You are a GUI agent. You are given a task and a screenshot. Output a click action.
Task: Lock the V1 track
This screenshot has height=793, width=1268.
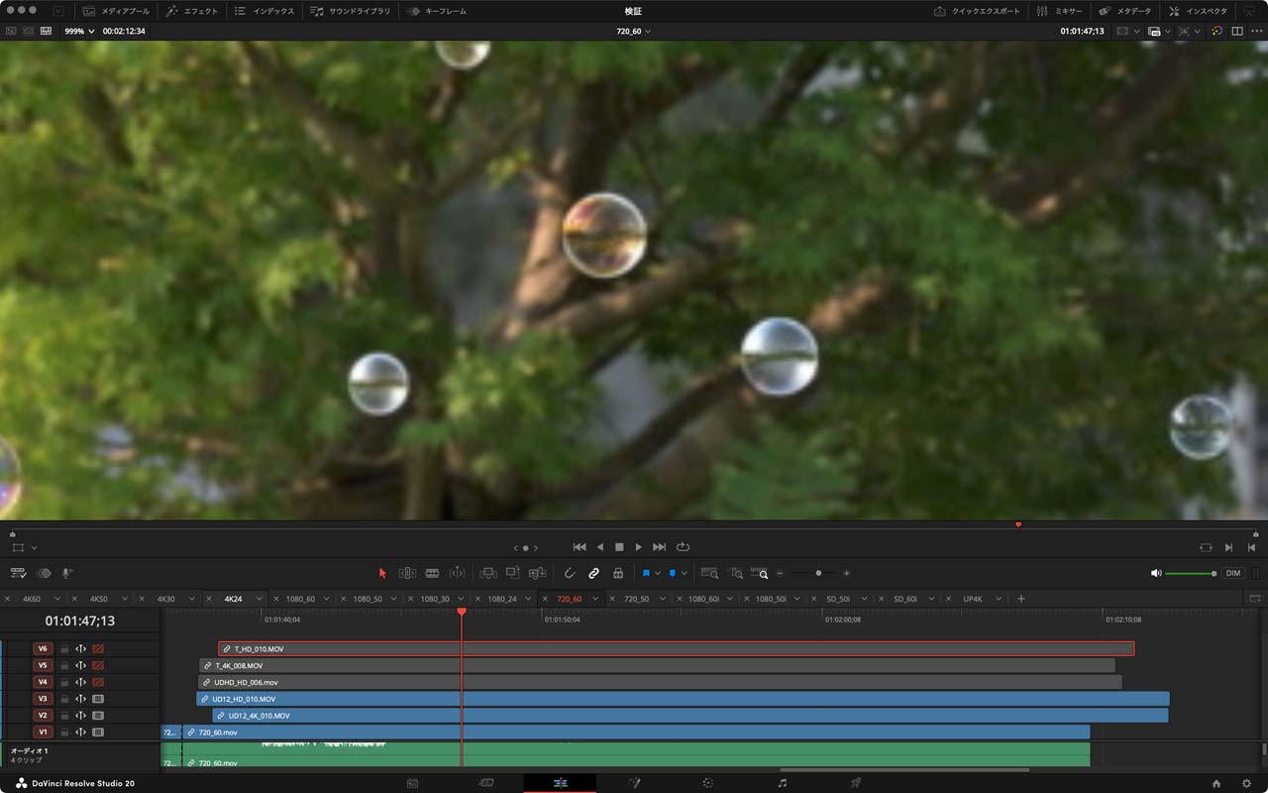coord(64,733)
